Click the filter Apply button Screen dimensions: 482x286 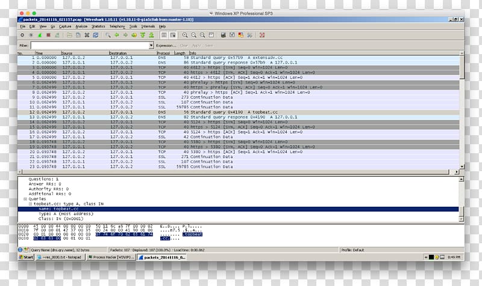pos(196,46)
